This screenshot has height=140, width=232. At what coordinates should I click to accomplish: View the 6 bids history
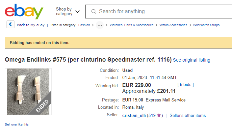[x=186, y=85]
